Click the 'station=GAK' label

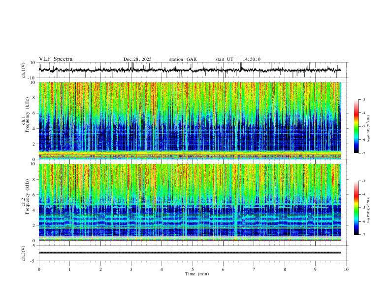pos(183,59)
